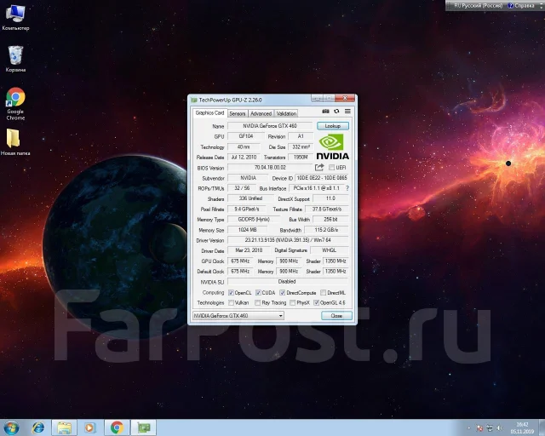
Task: Toggle the OpenCL checkbox
Action: point(231,293)
